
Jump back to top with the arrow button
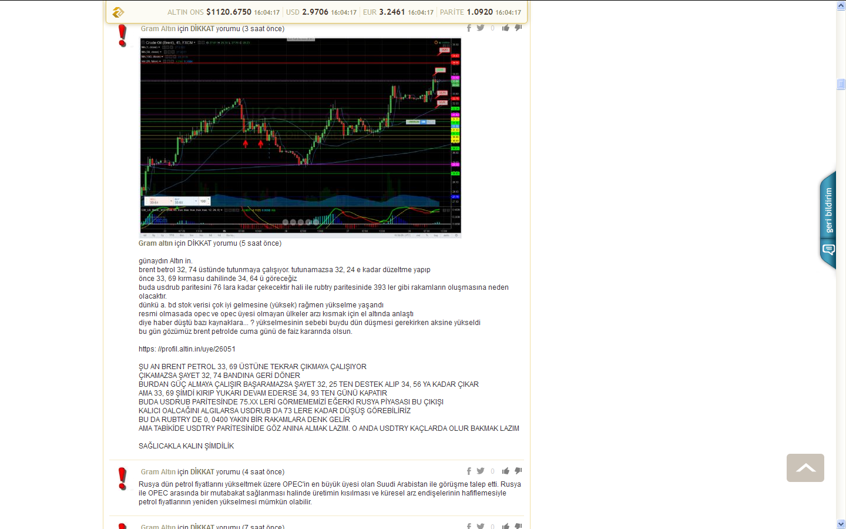click(x=805, y=468)
